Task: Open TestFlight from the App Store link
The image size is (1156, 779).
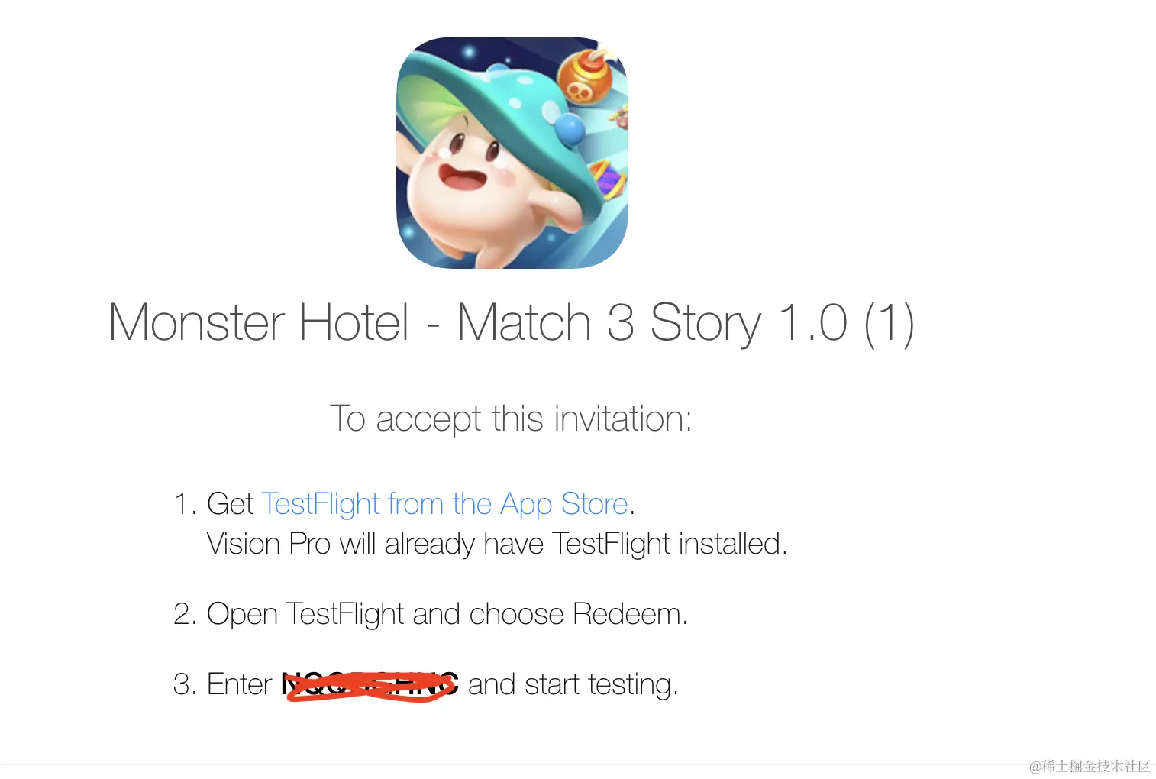Action: pyautogui.click(x=445, y=504)
